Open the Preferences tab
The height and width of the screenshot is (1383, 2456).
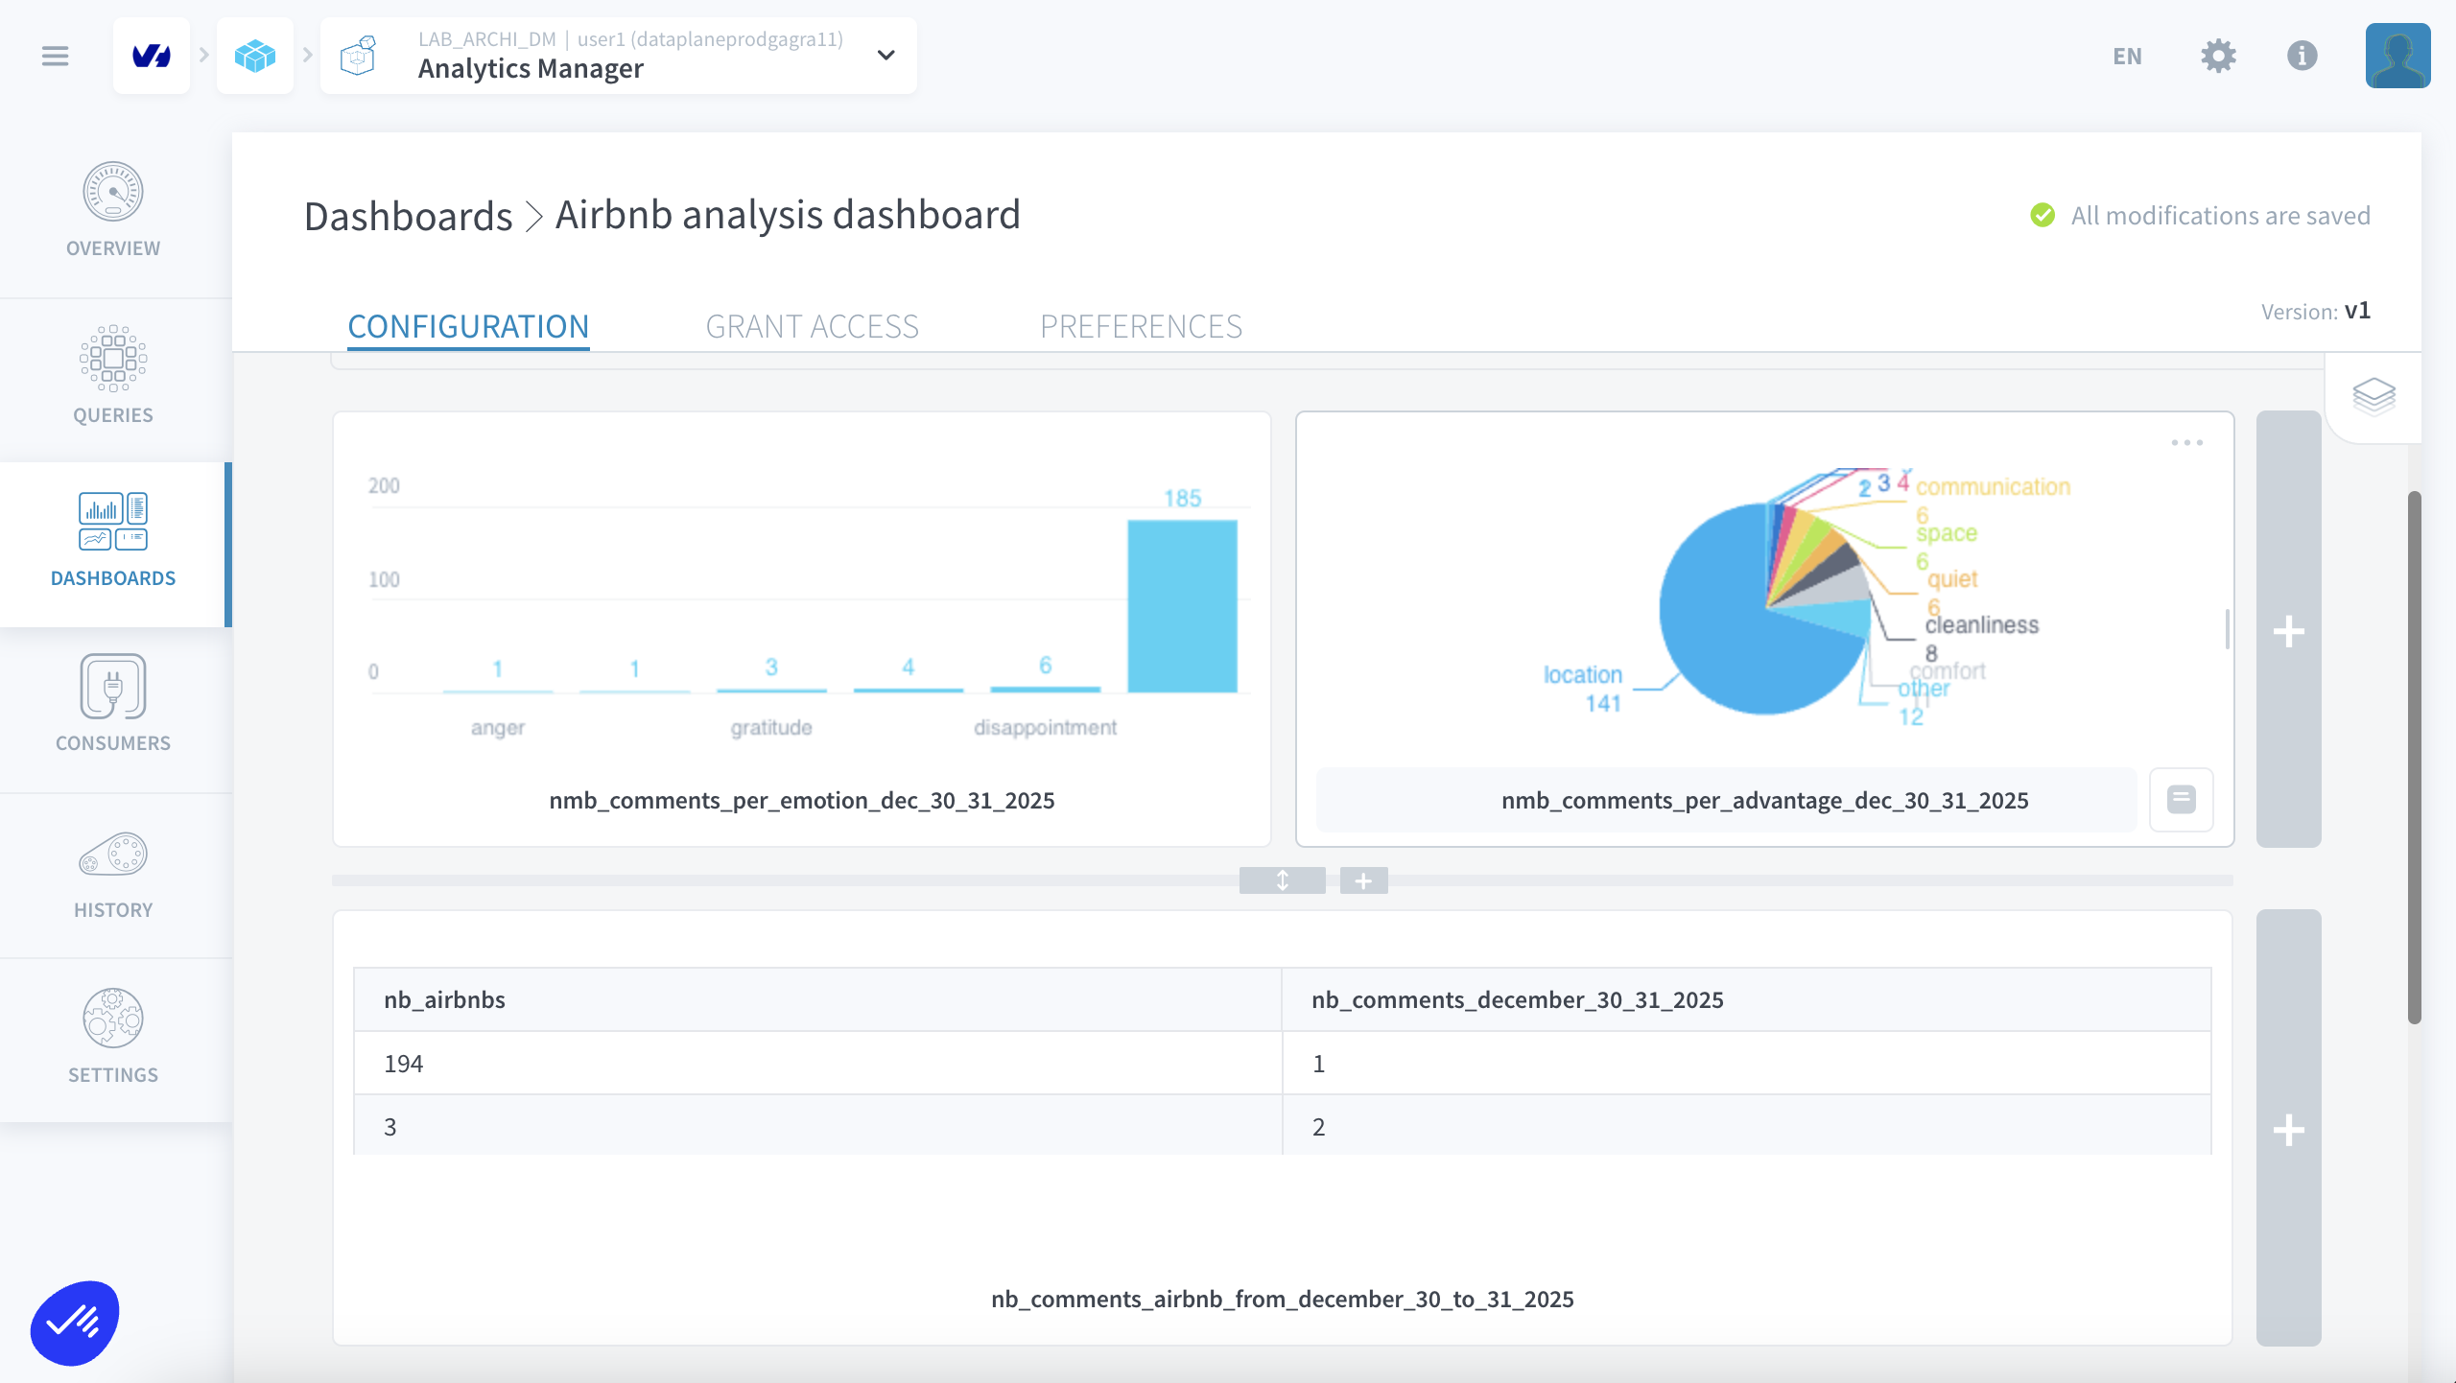[1141, 326]
